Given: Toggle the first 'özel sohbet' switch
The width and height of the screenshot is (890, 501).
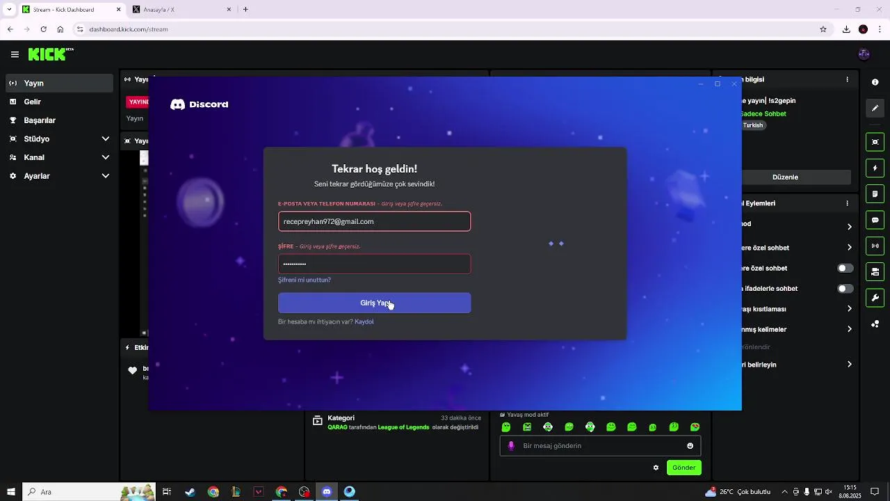Looking at the screenshot, I should 845,268.
